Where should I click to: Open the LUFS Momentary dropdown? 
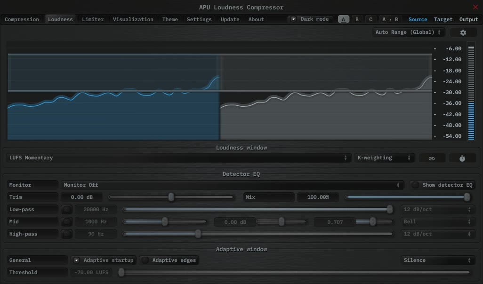click(178, 158)
